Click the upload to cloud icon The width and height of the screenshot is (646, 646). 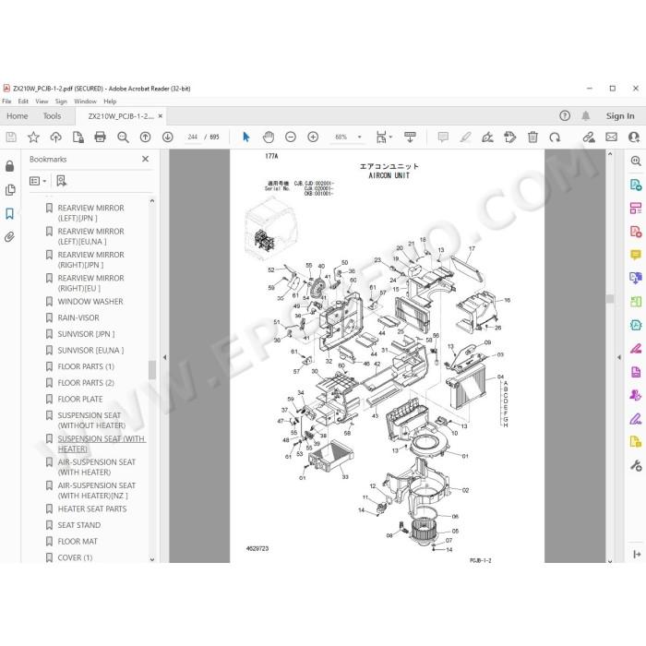pyautogui.click(x=55, y=137)
